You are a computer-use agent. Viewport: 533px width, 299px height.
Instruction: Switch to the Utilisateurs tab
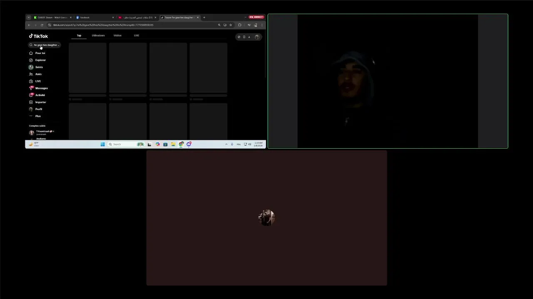point(98,36)
